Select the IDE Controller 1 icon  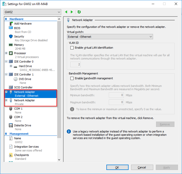(11, 74)
